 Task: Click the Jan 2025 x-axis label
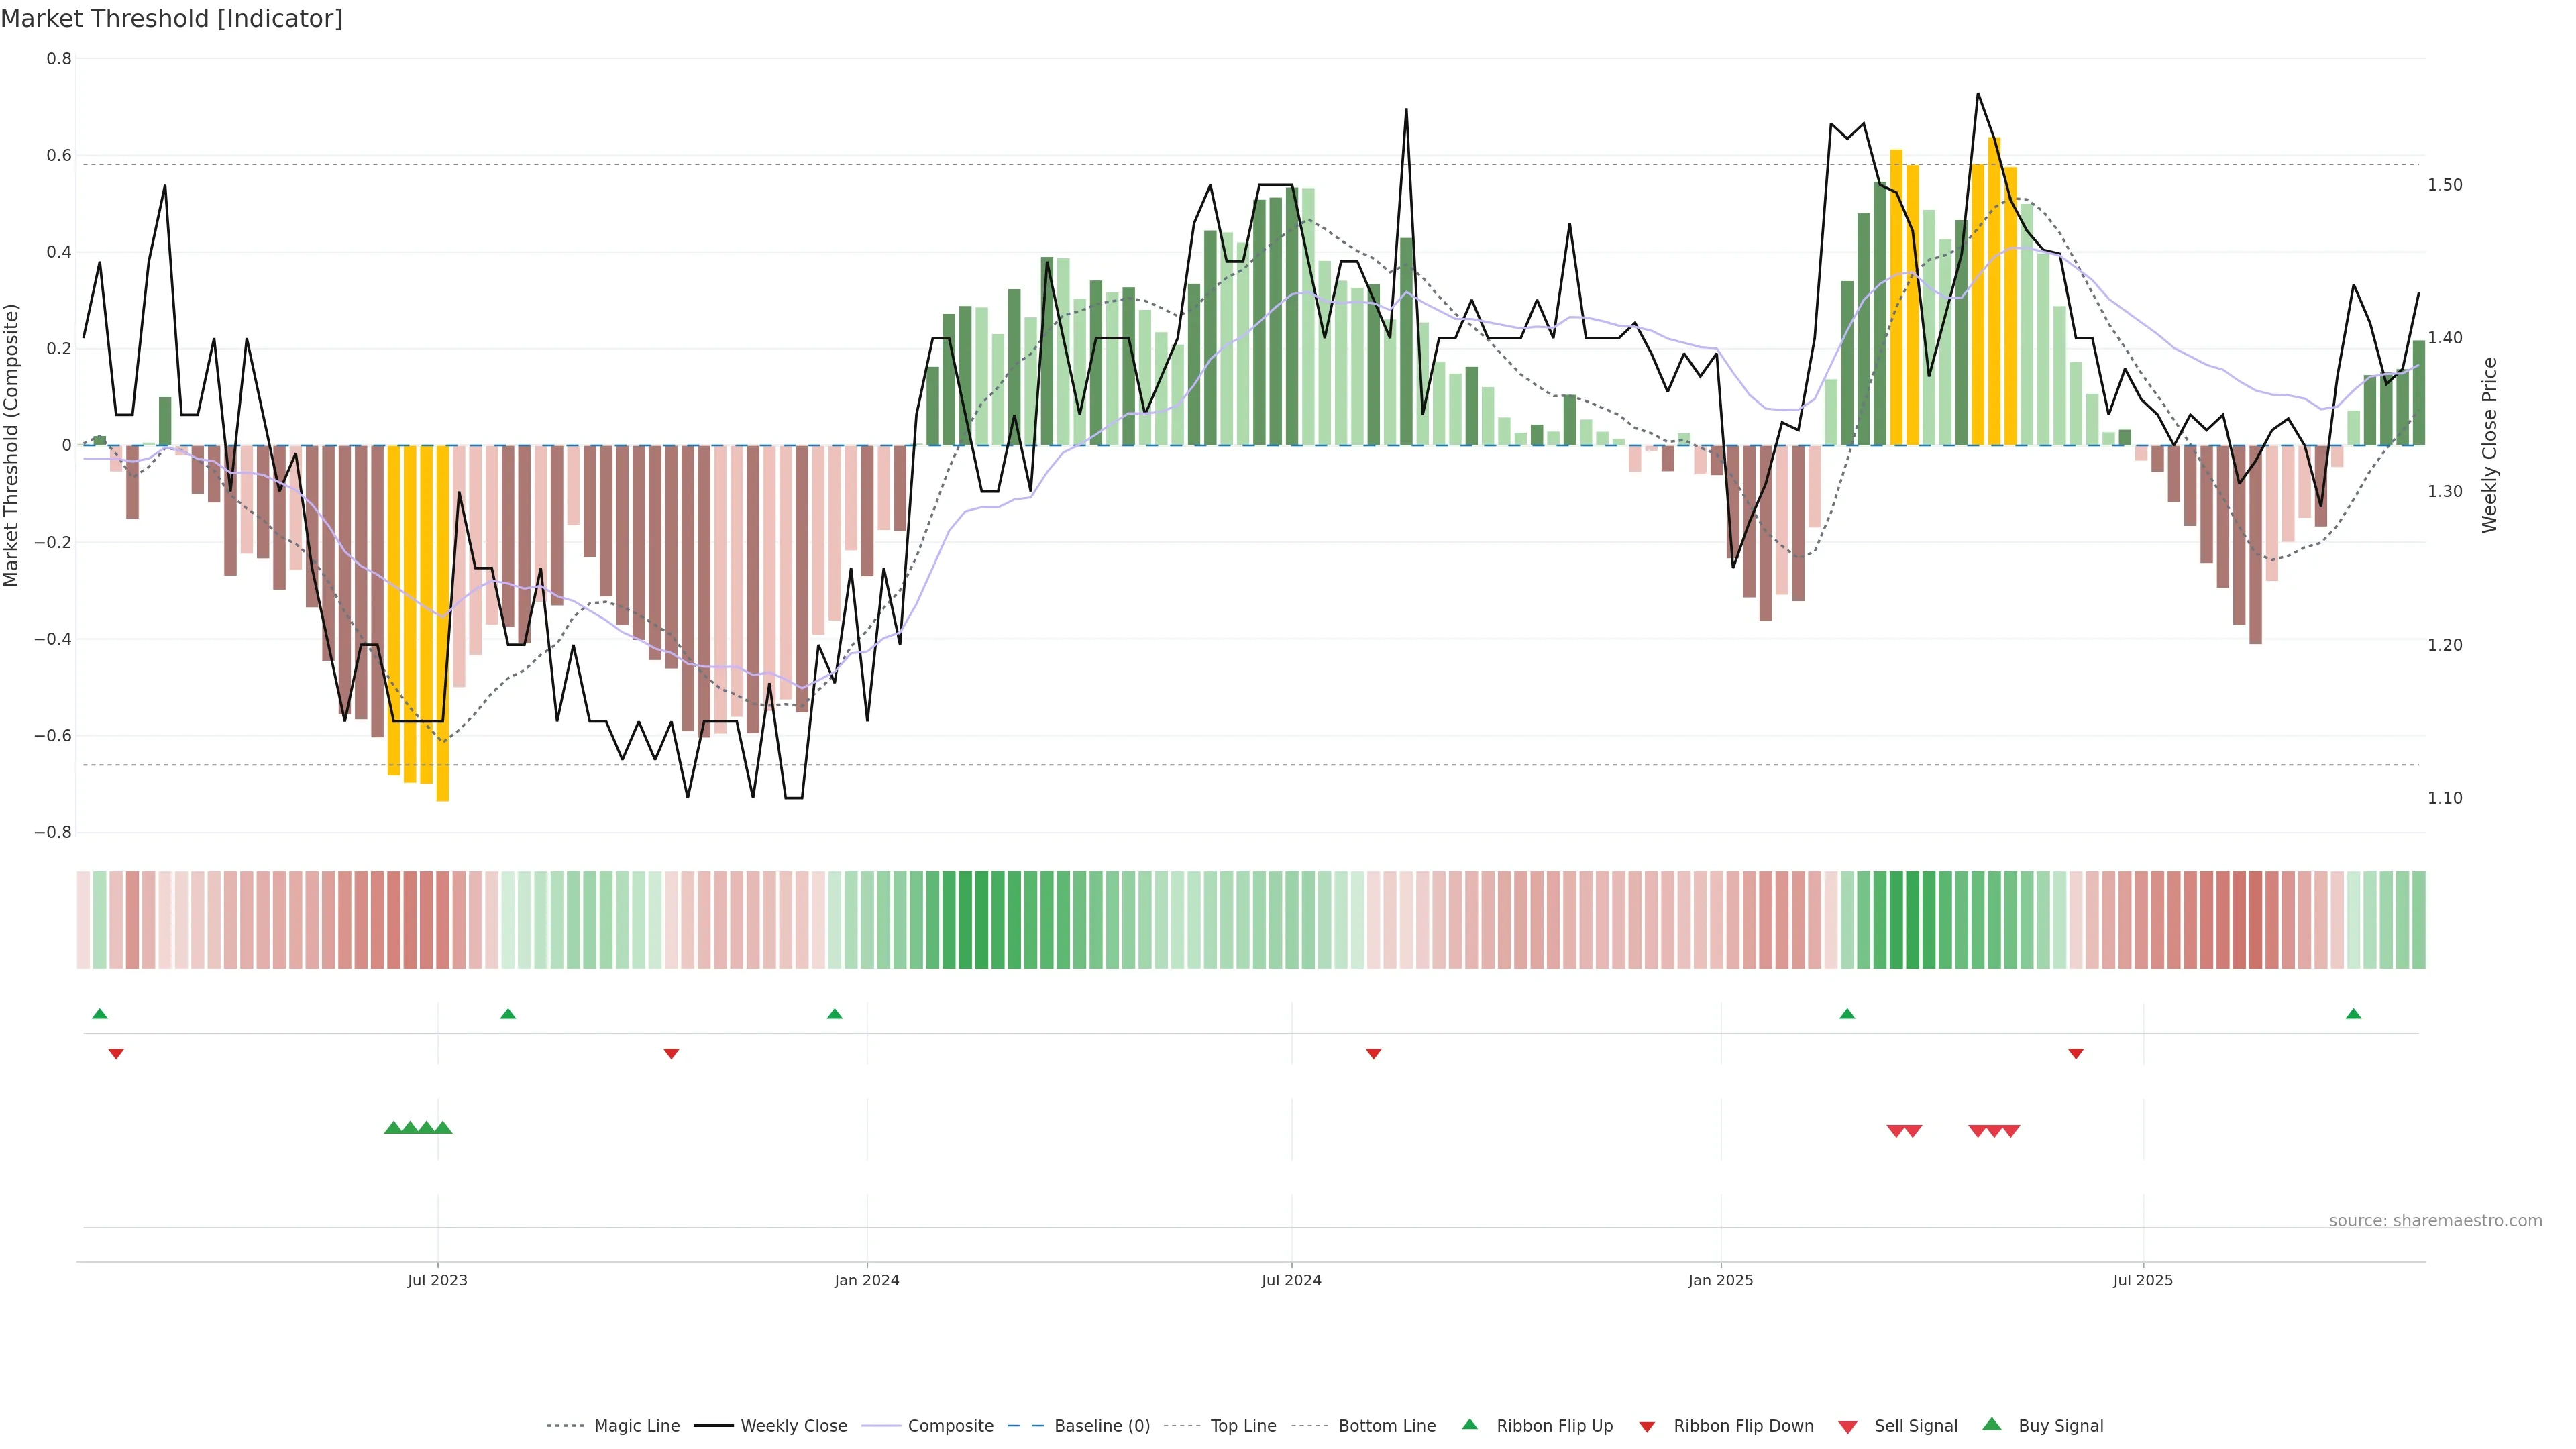1720,1280
